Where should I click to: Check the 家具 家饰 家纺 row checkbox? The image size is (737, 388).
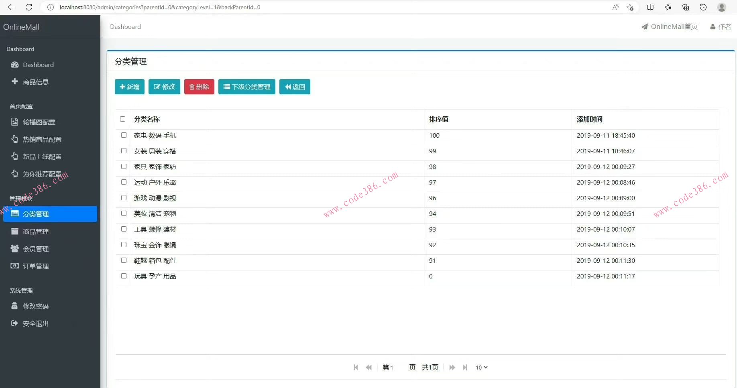click(124, 167)
